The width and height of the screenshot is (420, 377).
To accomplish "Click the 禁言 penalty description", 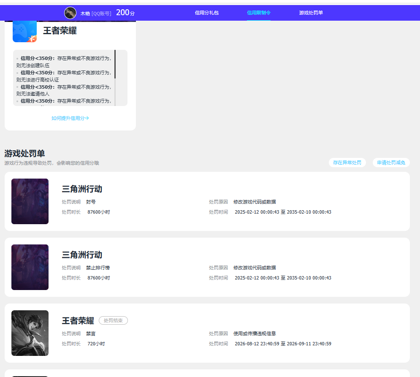I will coord(91,334).
